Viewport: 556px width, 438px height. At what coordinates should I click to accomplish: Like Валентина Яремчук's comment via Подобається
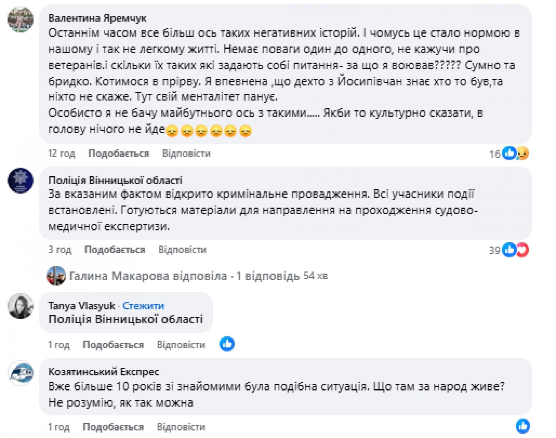[118, 153]
